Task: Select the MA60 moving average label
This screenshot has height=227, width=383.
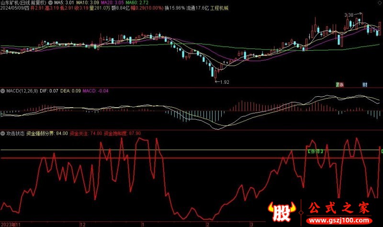Action: pyautogui.click(x=134, y=3)
